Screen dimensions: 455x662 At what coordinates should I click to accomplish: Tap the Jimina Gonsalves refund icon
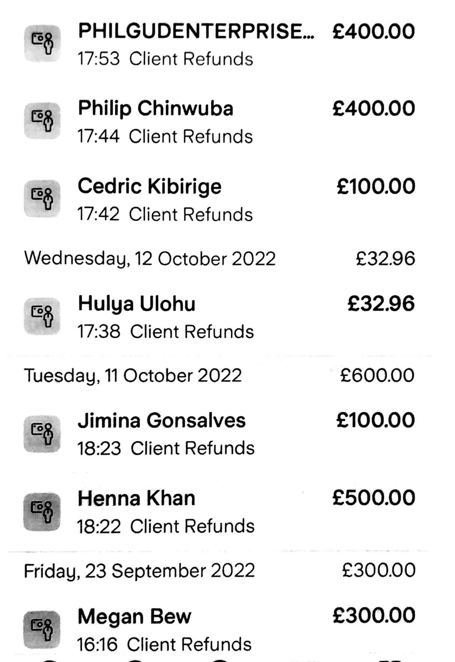pyautogui.click(x=42, y=433)
